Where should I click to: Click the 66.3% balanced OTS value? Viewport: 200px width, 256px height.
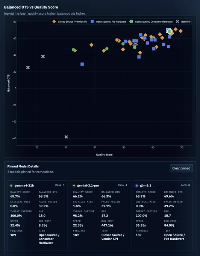[106, 196]
